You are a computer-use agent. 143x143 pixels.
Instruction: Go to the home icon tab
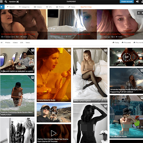click(2, 7)
